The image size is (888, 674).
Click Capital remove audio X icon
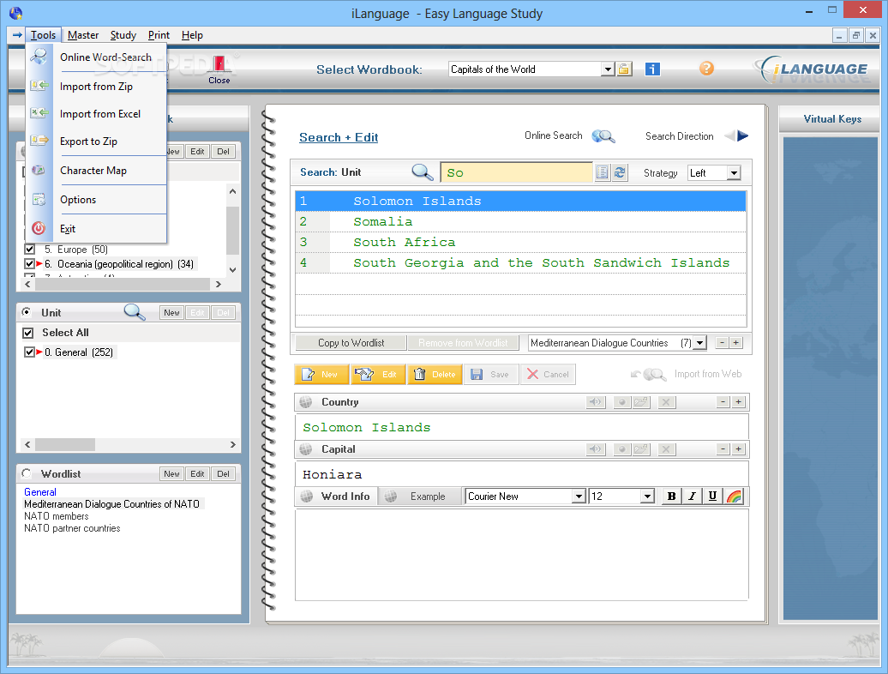[x=666, y=449]
